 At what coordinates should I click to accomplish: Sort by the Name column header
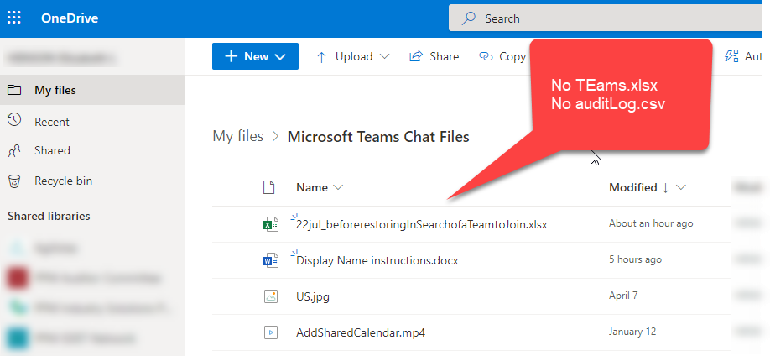(312, 187)
